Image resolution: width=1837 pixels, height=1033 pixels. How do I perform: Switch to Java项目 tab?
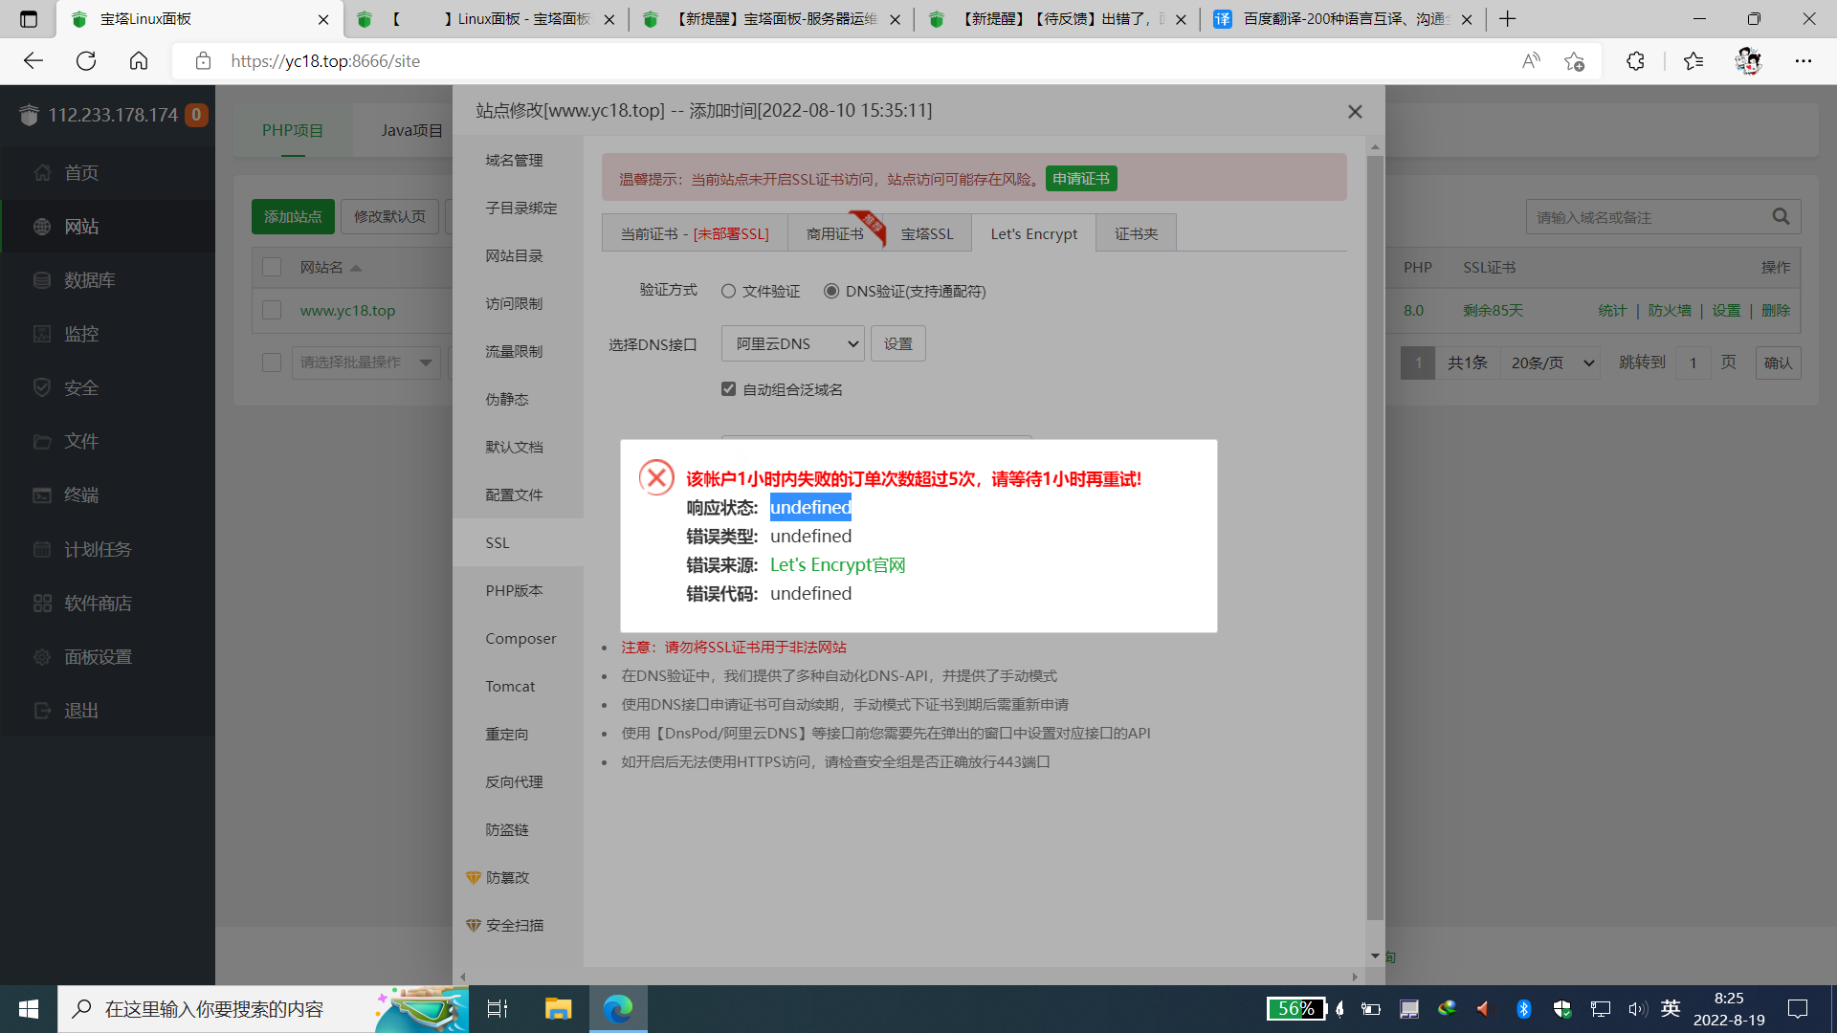pos(411,130)
